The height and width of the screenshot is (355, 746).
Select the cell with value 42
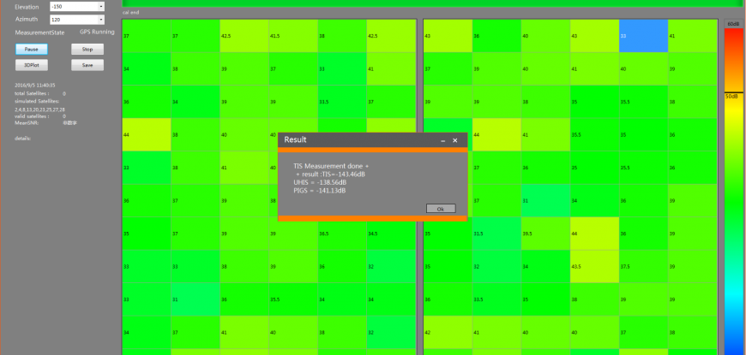(x=448, y=332)
